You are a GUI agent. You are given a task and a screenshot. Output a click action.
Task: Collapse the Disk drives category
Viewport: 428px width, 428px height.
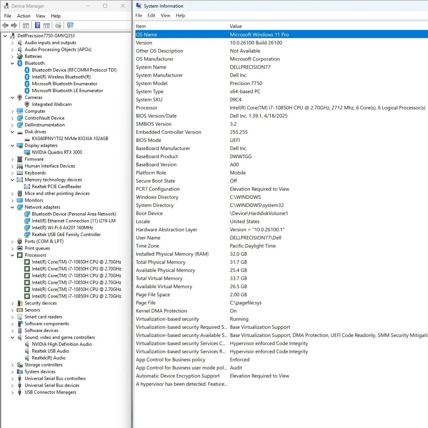tap(12, 132)
